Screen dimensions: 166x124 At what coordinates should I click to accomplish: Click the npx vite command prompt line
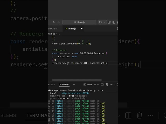click(75, 90)
